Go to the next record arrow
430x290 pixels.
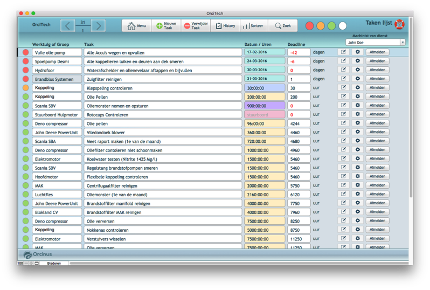point(98,26)
